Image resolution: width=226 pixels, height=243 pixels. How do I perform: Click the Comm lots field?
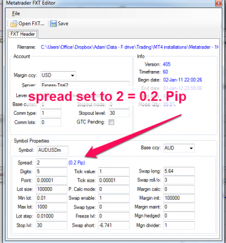(x=50, y=122)
